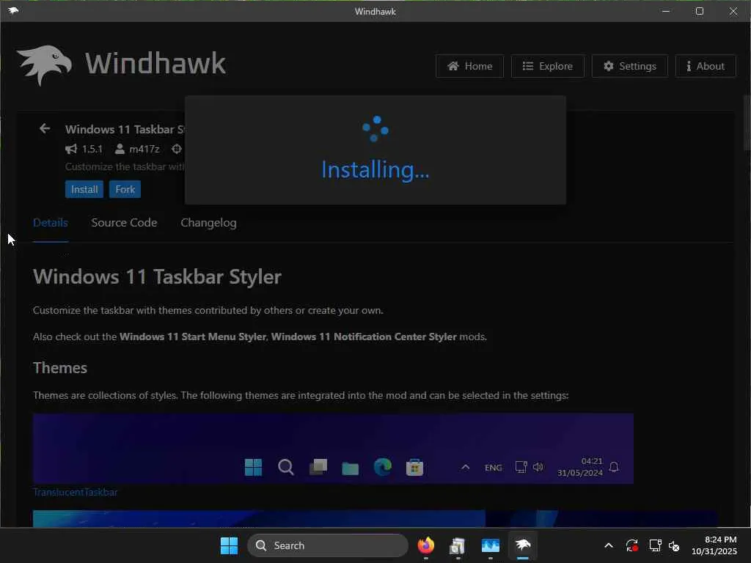
Task: Click the sync tray icon with red dot
Action: [x=631, y=545]
